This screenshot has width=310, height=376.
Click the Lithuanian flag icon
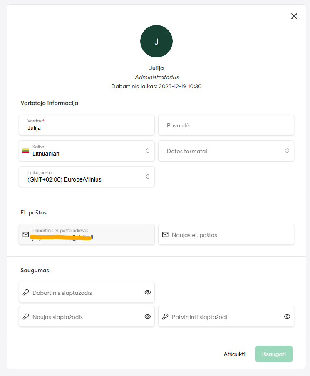(26, 151)
